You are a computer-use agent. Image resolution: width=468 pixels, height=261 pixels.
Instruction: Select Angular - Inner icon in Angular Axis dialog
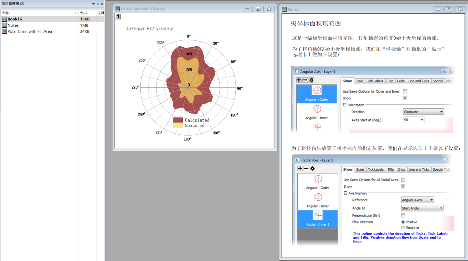point(317,109)
